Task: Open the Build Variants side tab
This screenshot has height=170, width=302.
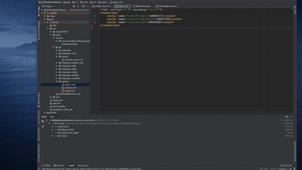Action: click(x=39, y=100)
